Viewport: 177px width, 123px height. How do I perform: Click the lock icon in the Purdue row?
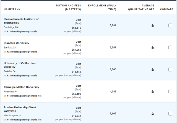(x=152, y=114)
